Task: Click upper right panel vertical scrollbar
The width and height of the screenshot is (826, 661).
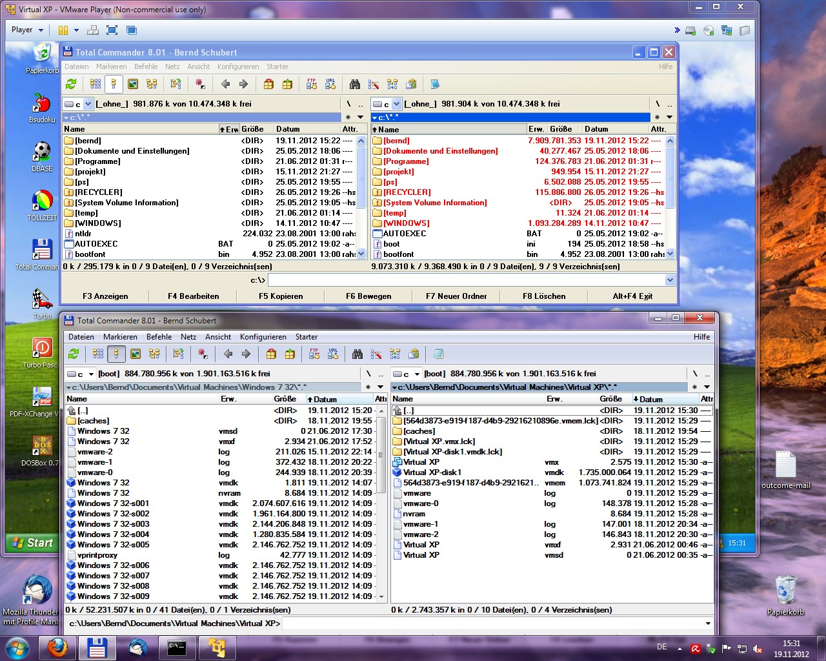Action: (x=670, y=197)
